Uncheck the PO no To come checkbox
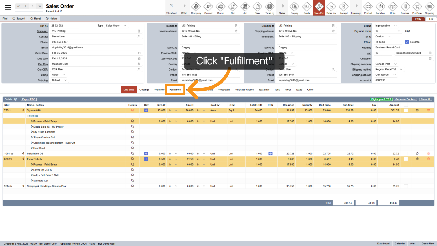Viewport: 437px width, 246px height. [x=407, y=42]
